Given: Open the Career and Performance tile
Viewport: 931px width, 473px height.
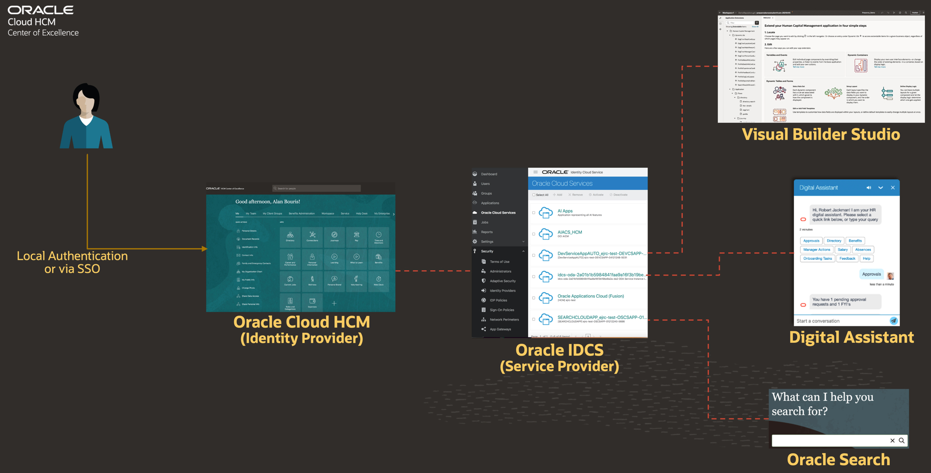Looking at the screenshot, I should (x=290, y=259).
